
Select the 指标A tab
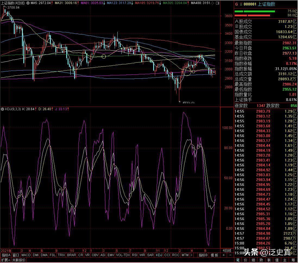pyautogui.click(x=6, y=255)
